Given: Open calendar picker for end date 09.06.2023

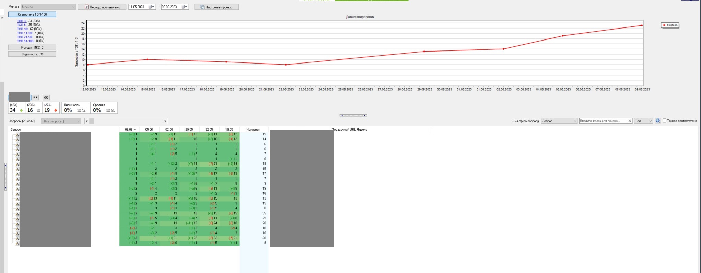Looking at the screenshot, I should click(185, 7).
